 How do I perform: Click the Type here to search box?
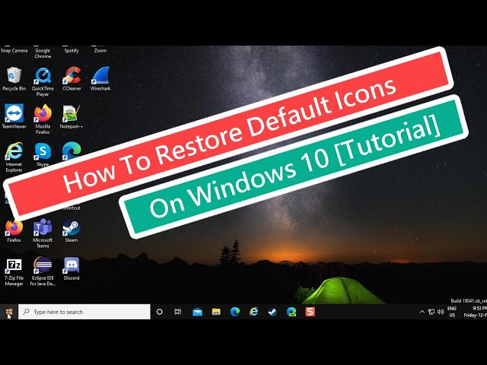[x=84, y=312]
